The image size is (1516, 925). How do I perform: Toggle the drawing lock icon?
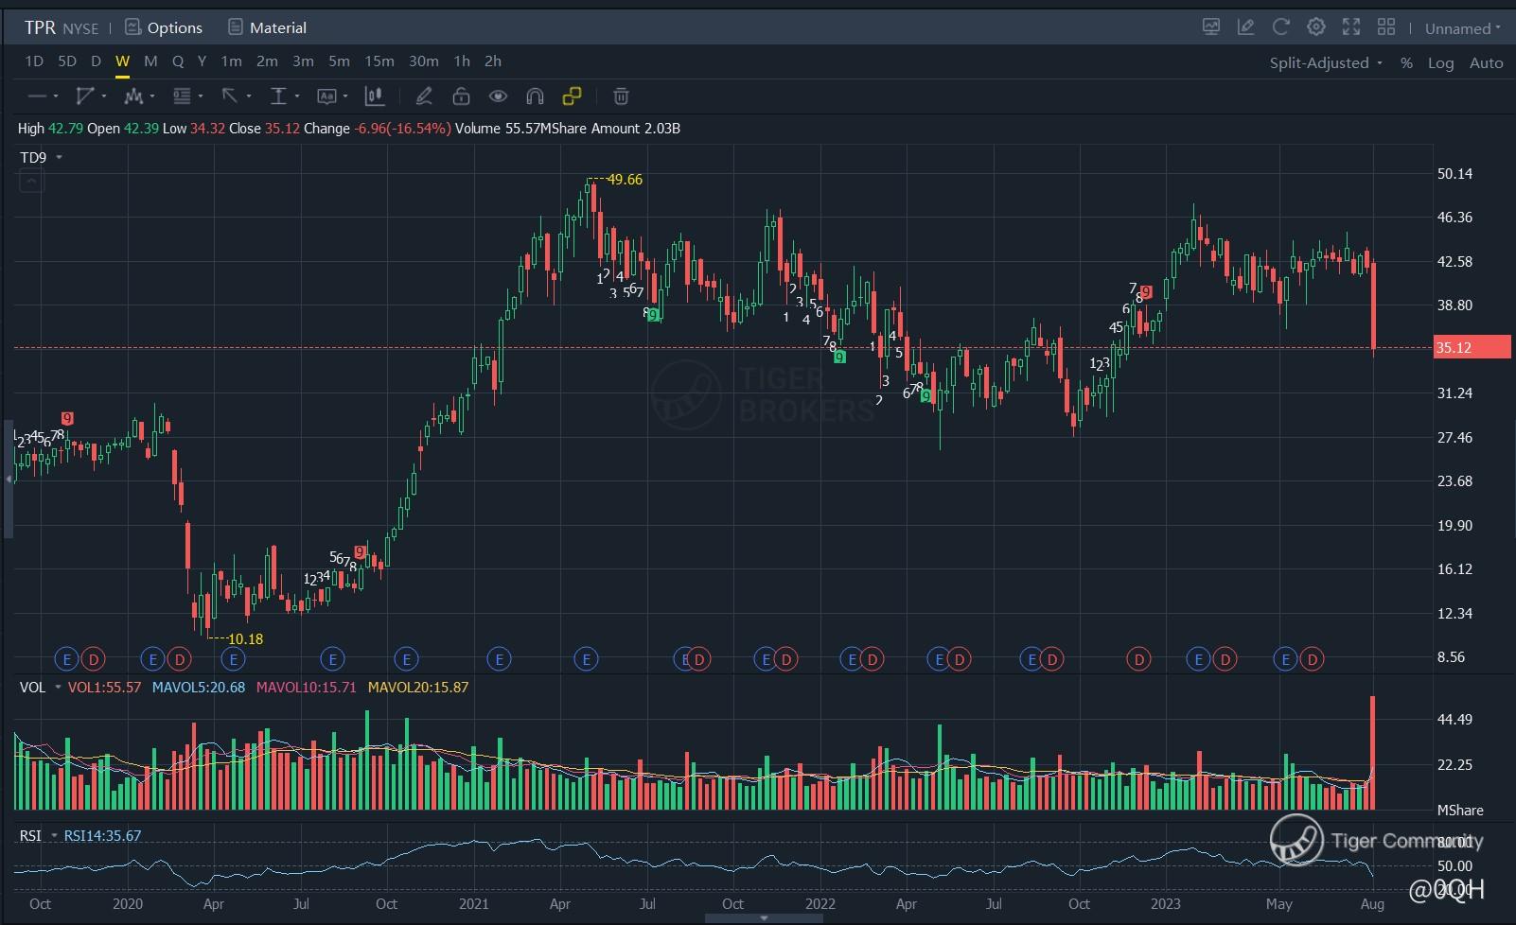point(461,96)
